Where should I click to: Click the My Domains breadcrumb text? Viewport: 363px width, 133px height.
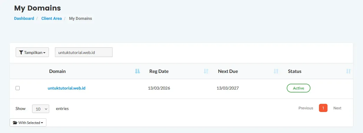[80, 18]
